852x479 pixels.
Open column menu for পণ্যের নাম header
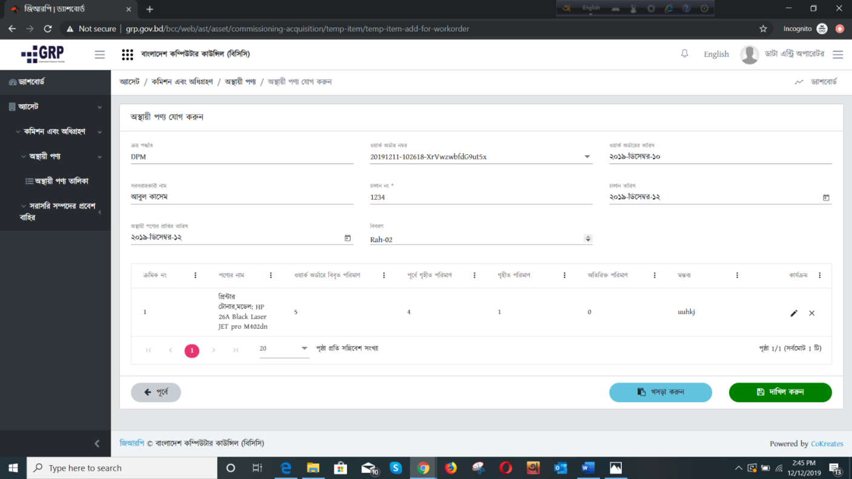tap(271, 276)
